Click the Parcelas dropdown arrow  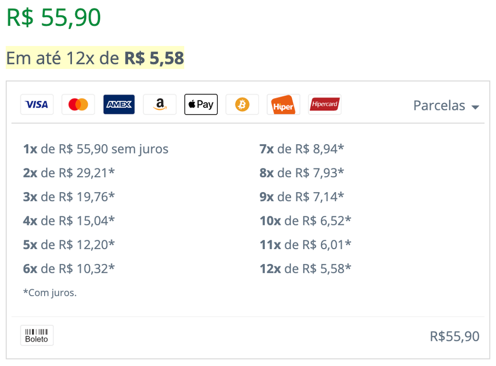point(475,107)
